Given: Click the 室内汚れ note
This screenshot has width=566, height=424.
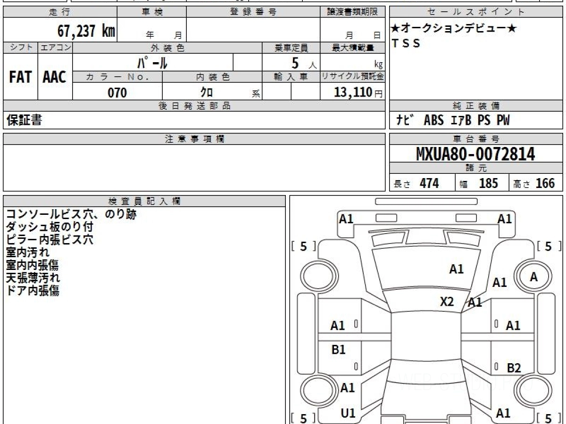Looking at the screenshot, I should pyautogui.click(x=27, y=253).
